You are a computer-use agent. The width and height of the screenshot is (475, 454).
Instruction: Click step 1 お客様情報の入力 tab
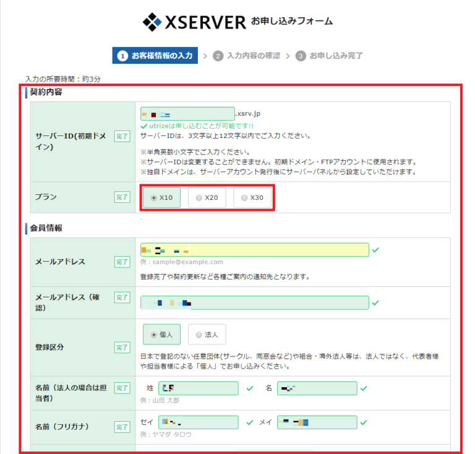[155, 56]
